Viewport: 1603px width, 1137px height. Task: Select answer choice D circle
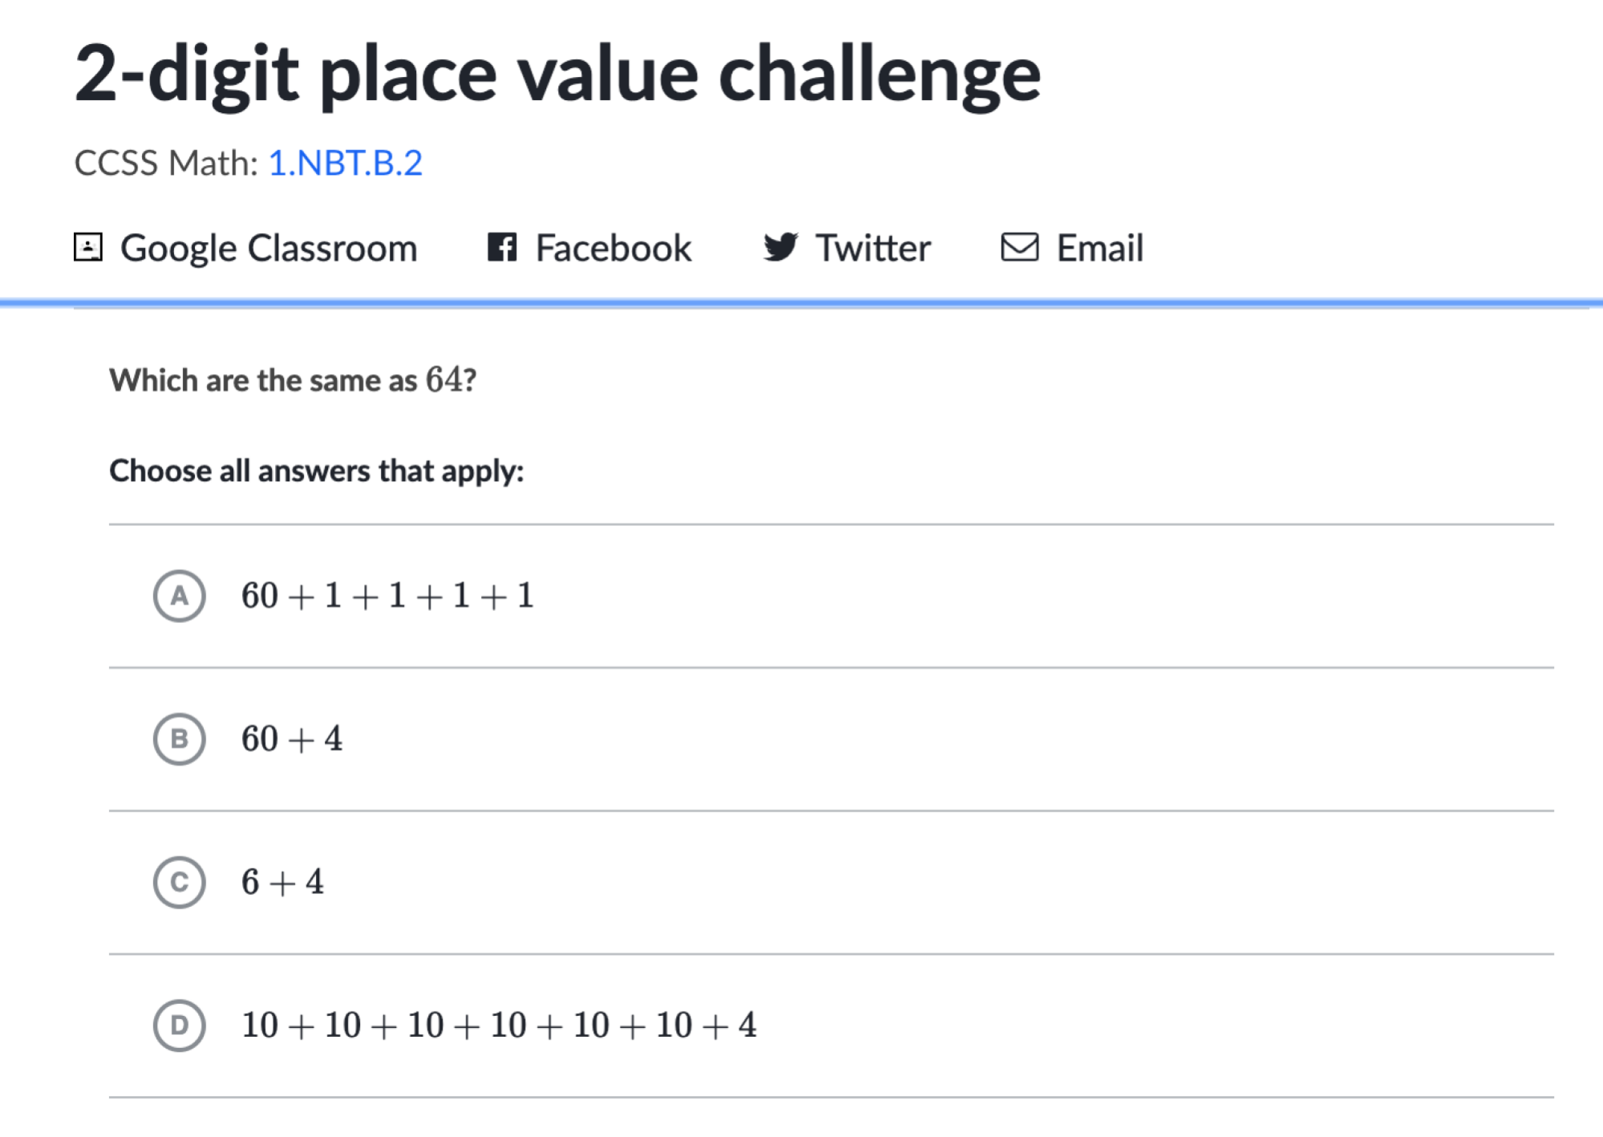coord(180,1026)
